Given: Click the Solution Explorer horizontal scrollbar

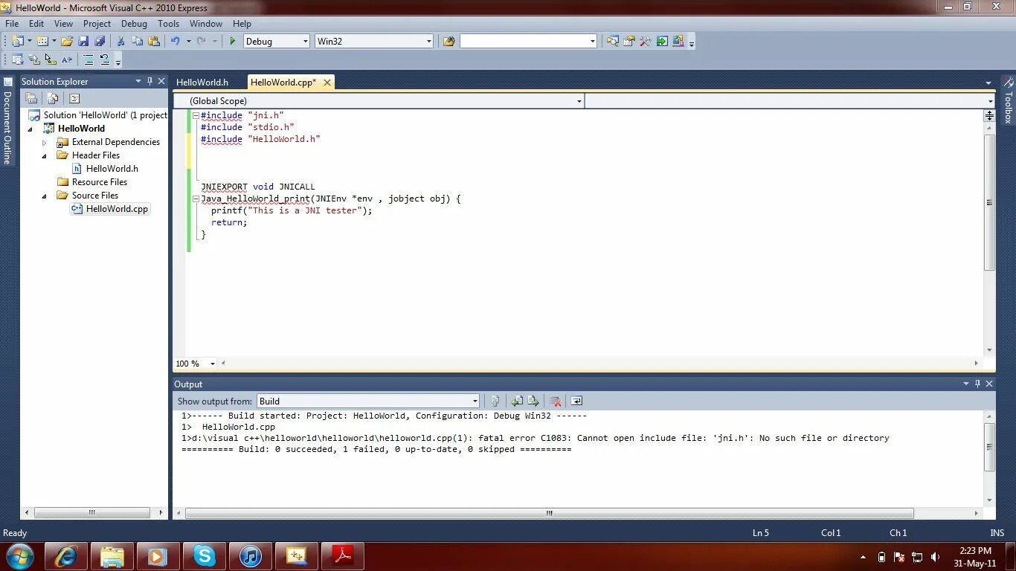Looking at the screenshot, I should pos(92,512).
